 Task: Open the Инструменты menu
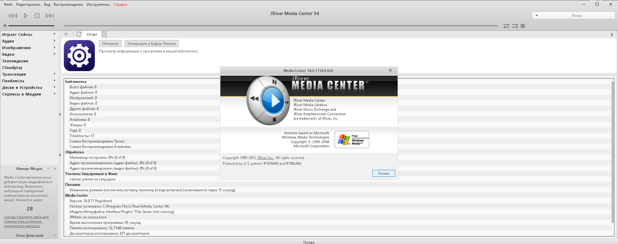(x=98, y=5)
